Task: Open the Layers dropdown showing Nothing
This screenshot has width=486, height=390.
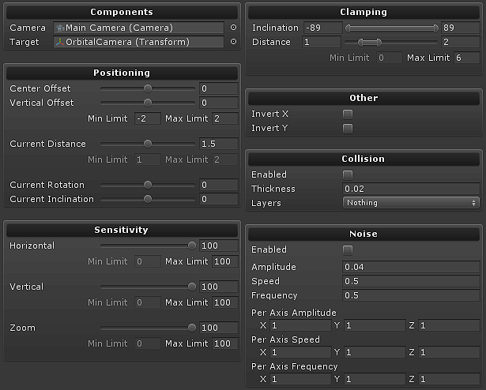Action: pos(411,203)
